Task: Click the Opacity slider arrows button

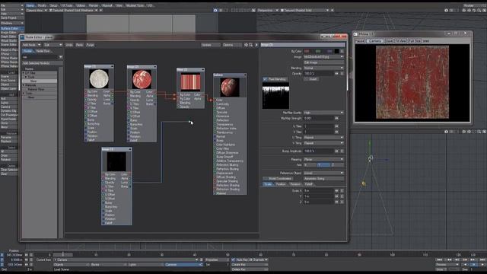Action: pyautogui.click(x=336, y=74)
